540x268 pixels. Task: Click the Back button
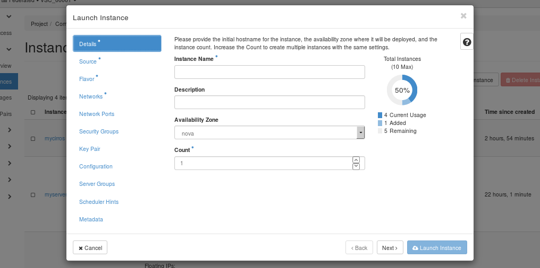pos(359,248)
